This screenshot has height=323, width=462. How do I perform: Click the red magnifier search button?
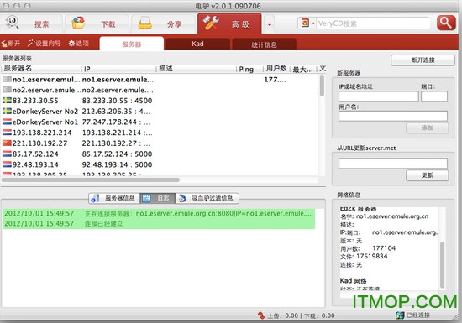pos(446,23)
